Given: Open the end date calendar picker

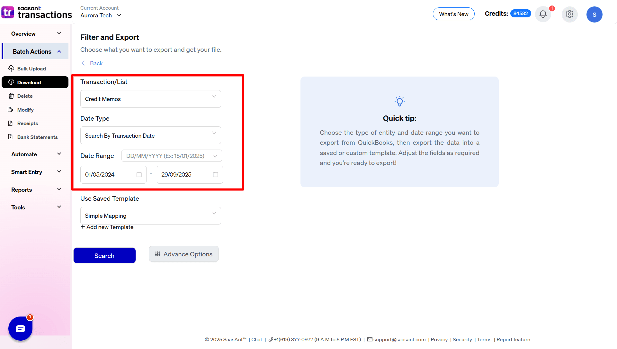Looking at the screenshot, I should click(x=215, y=175).
